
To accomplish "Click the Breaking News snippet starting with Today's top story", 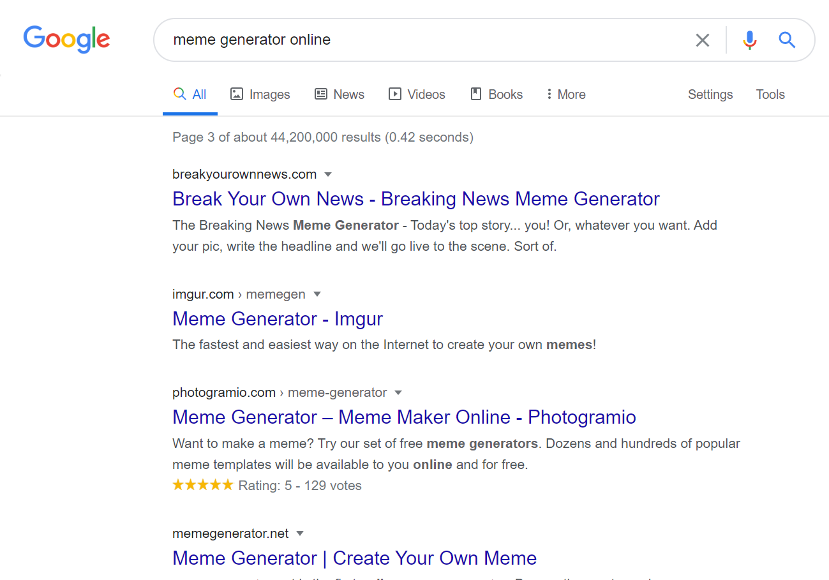I will pyautogui.click(x=445, y=235).
